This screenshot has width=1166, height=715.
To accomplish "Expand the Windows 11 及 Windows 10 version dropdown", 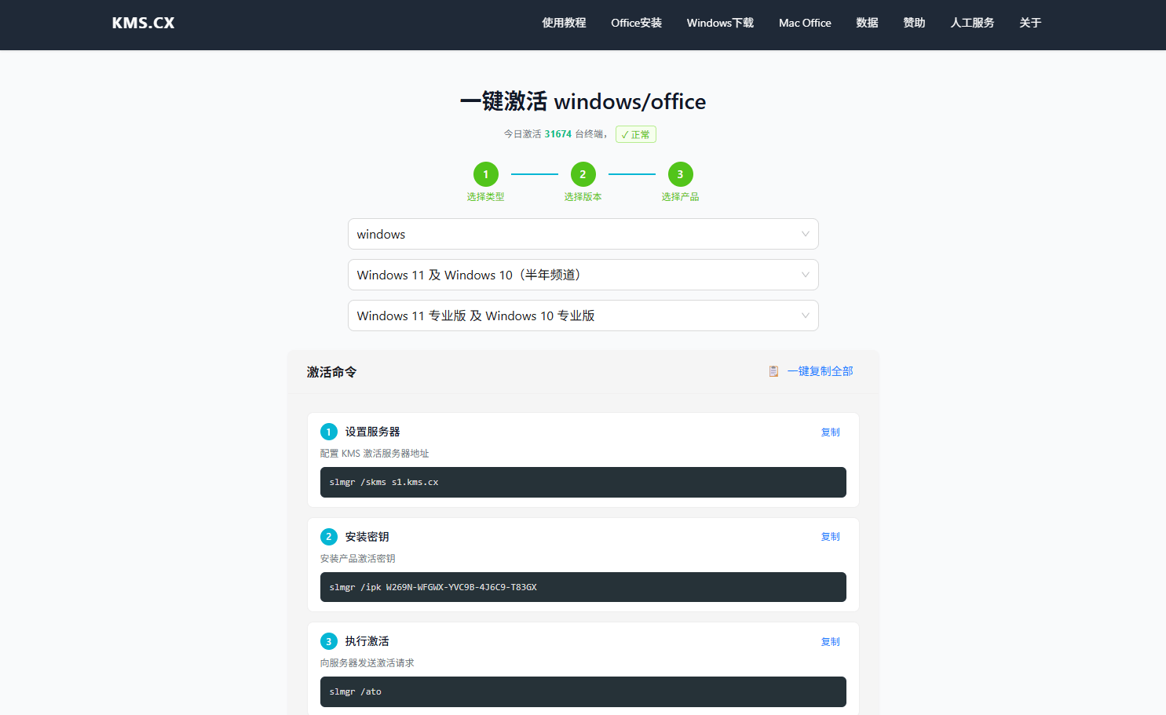I will (x=583, y=275).
